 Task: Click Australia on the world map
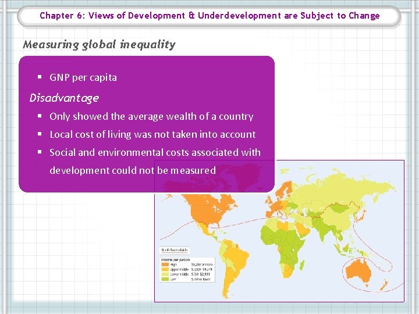pyautogui.click(x=358, y=270)
